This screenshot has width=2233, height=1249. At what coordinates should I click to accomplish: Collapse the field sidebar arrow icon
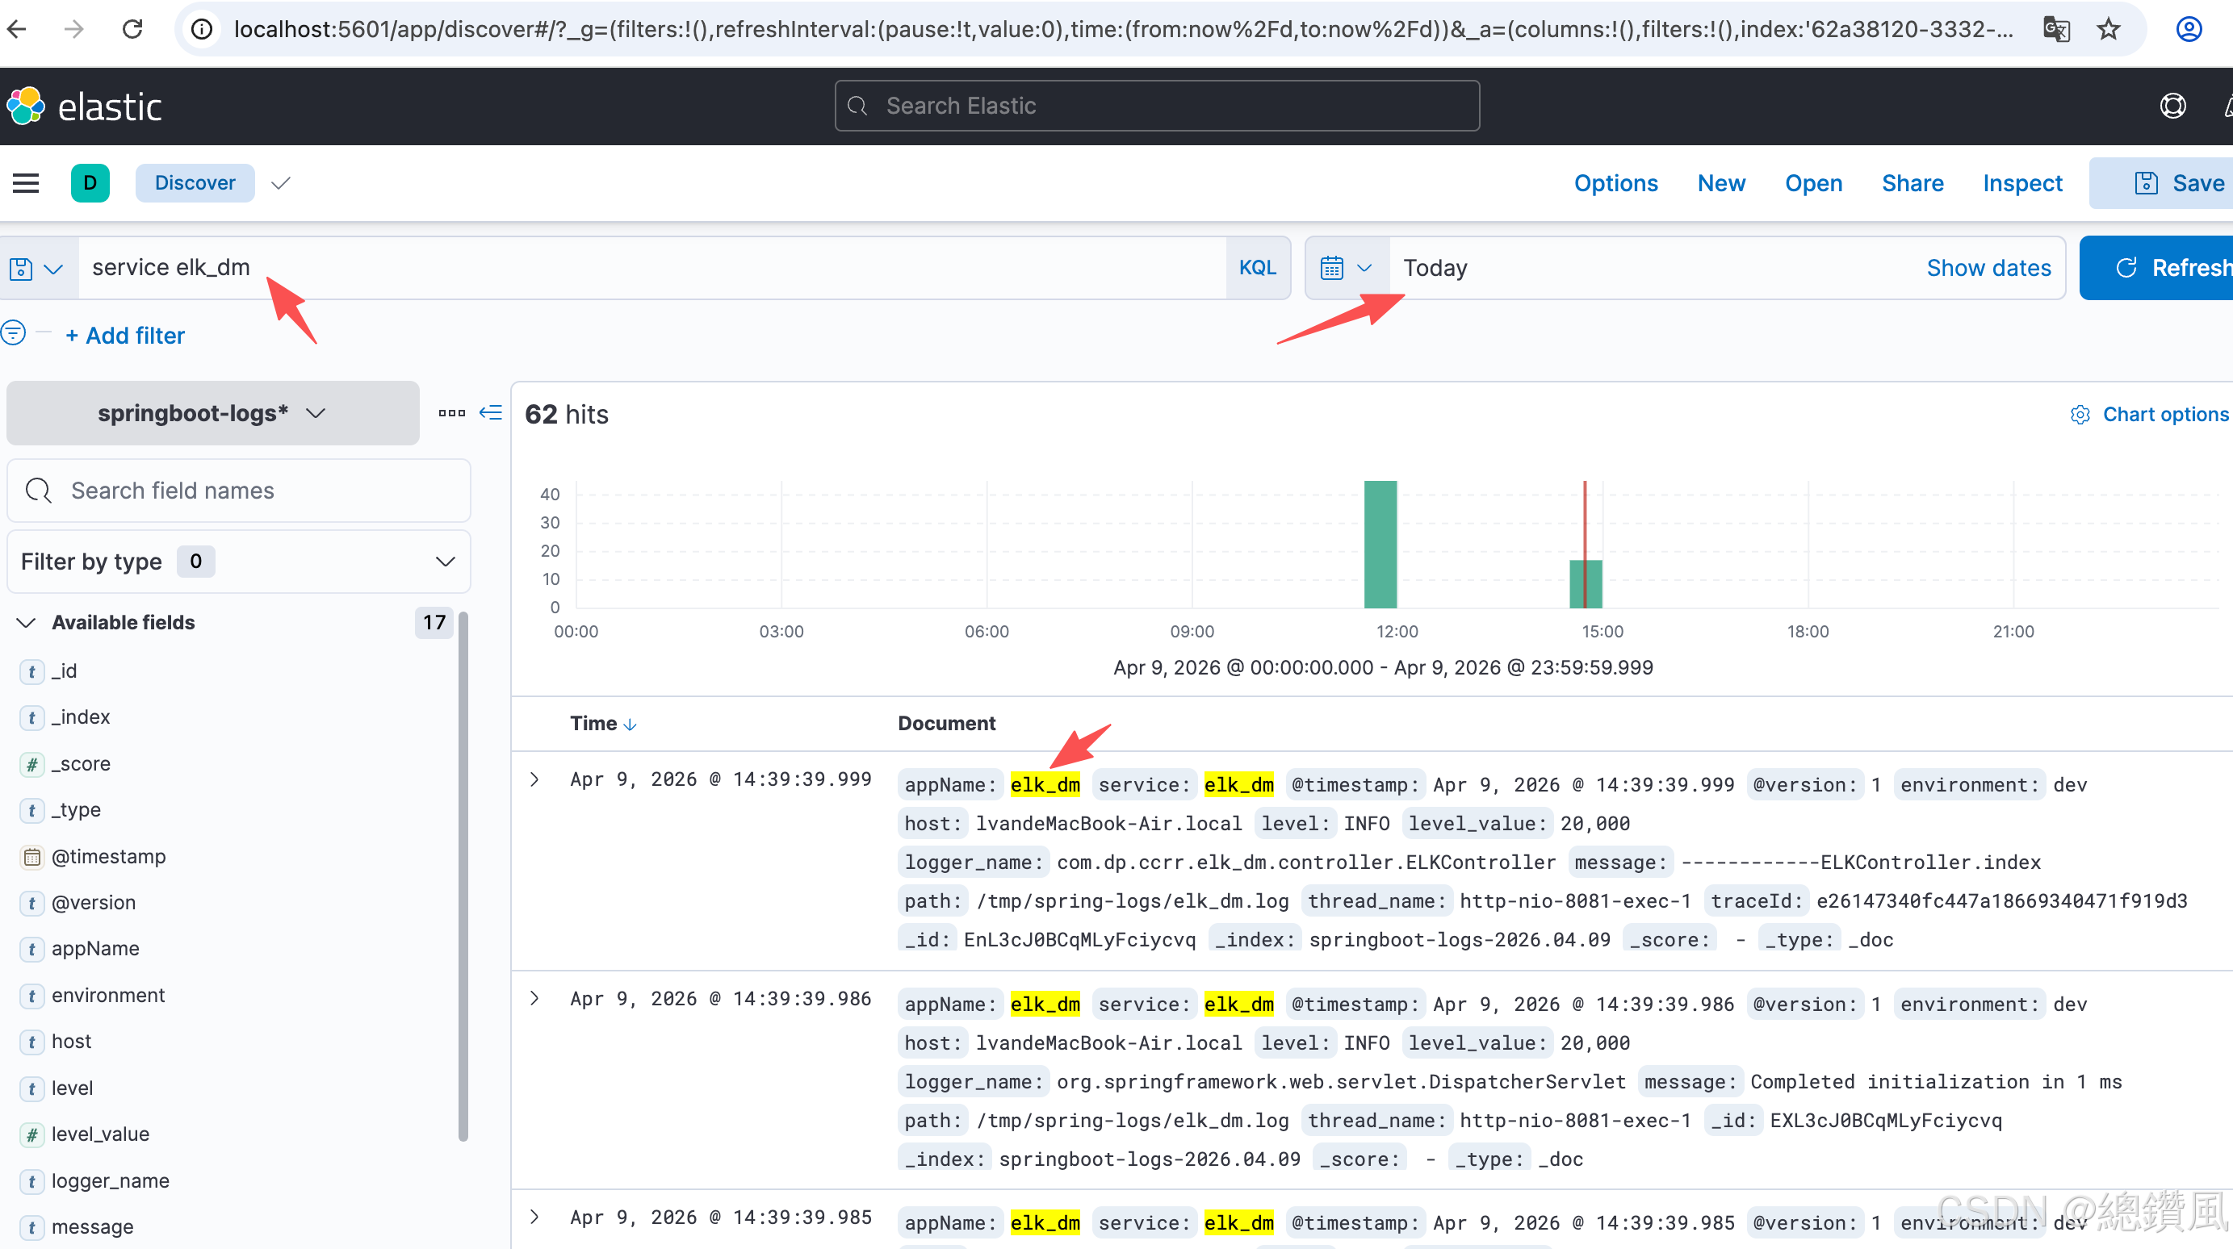tap(491, 413)
